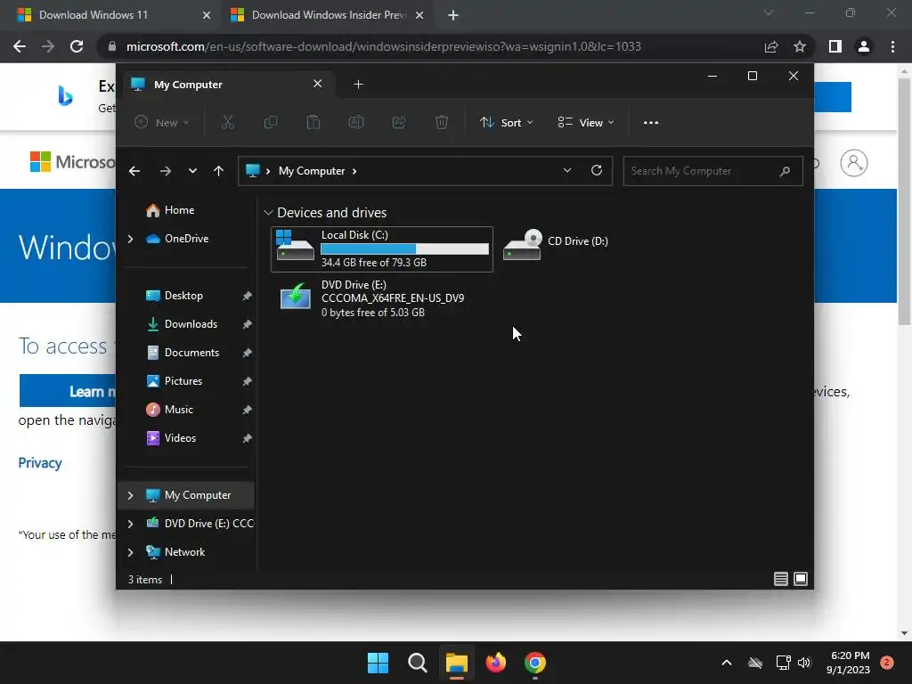Click the Learn more button on Microsoft page

[x=68, y=391]
